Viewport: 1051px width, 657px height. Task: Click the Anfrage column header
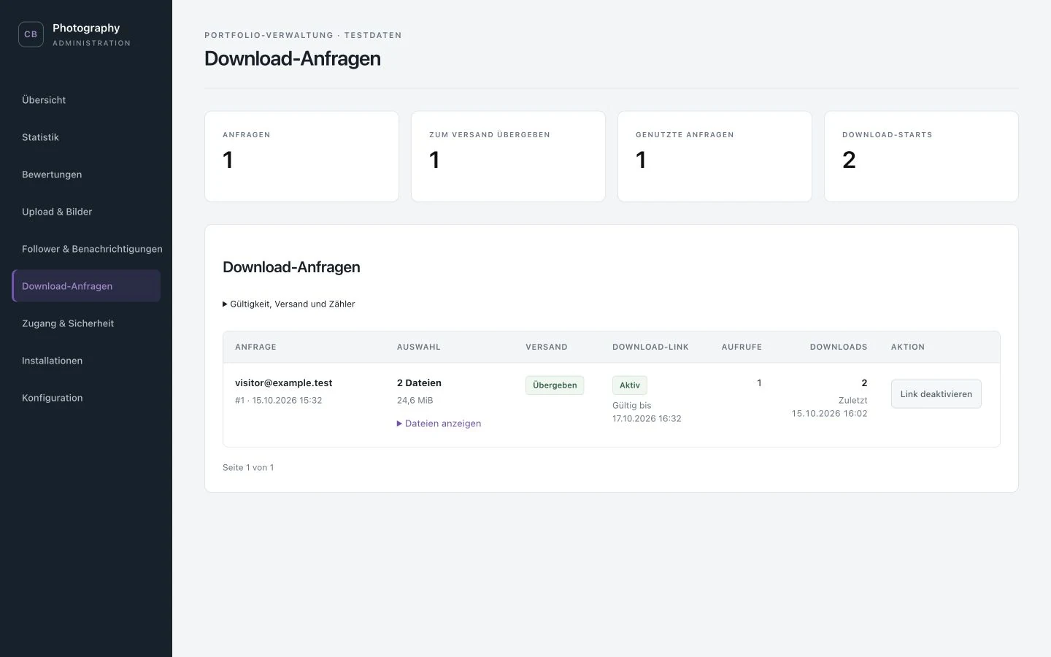coord(255,347)
